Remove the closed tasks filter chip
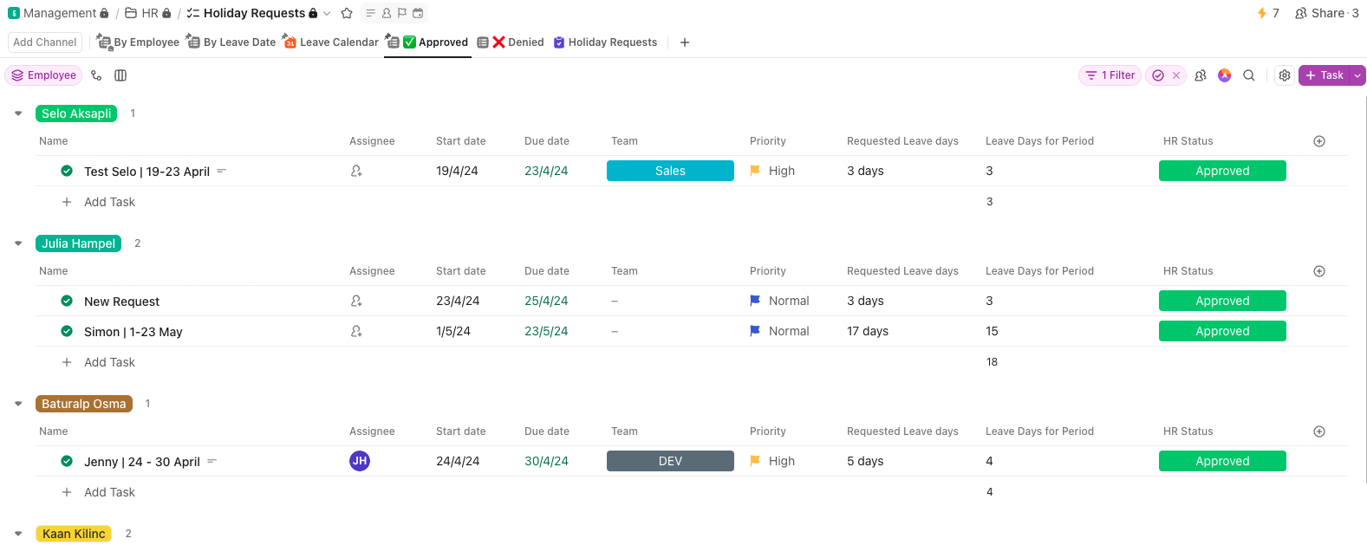 pyautogui.click(x=1176, y=75)
